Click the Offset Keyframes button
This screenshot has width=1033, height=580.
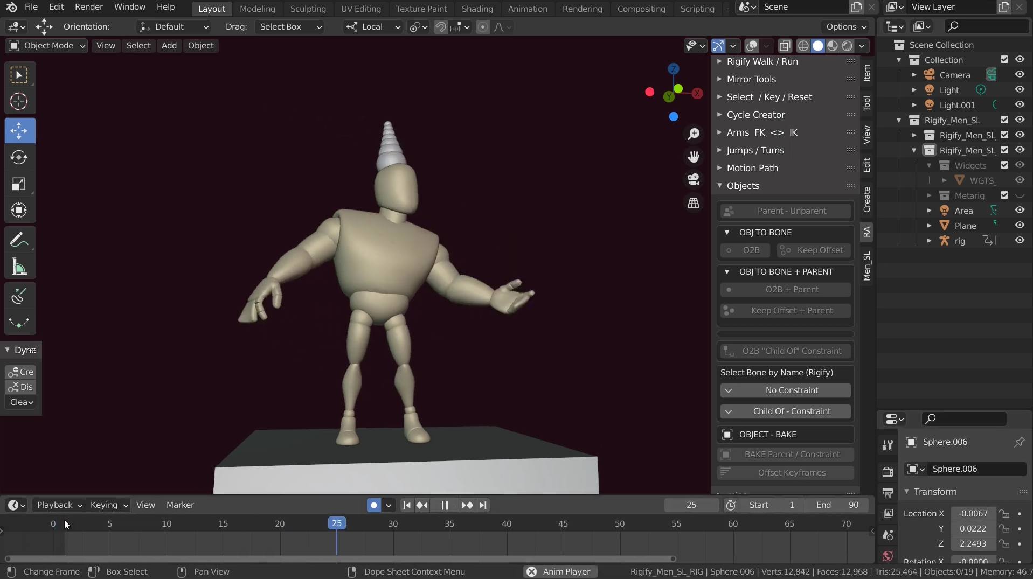pyautogui.click(x=785, y=473)
